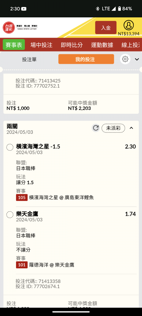This screenshot has width=142, height=316.
Task: Click the 入金 deposit button
Action: pyautogui.click(x=106, y=27)
